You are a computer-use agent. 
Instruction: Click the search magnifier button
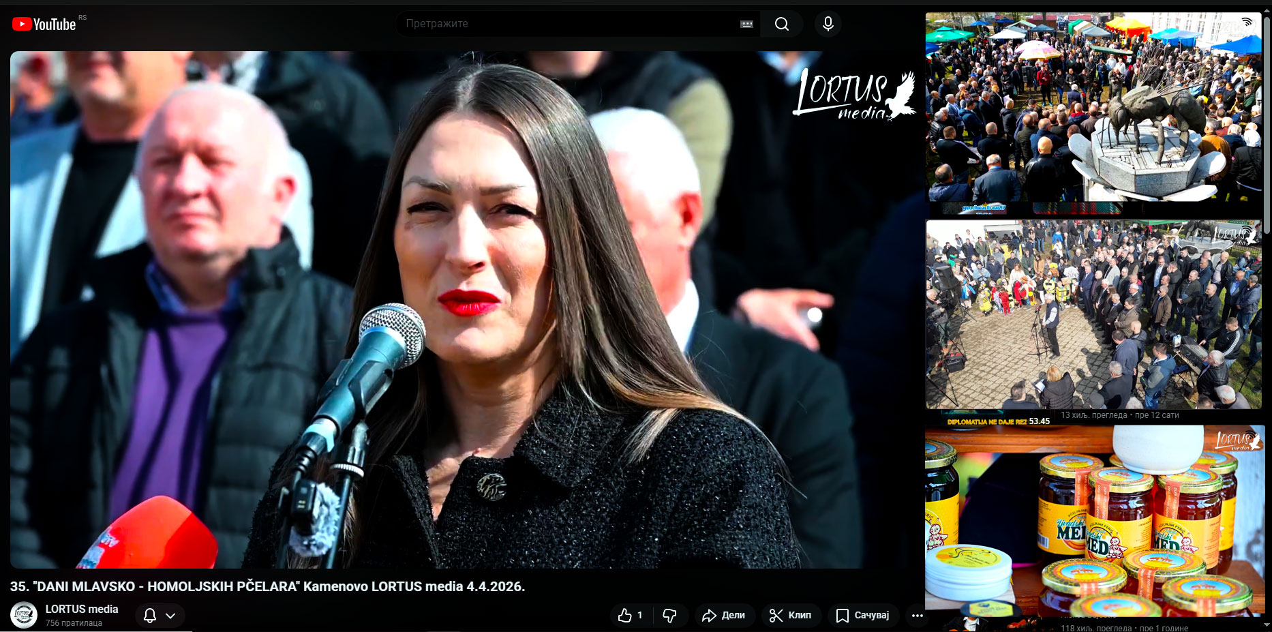pos(782,24)
